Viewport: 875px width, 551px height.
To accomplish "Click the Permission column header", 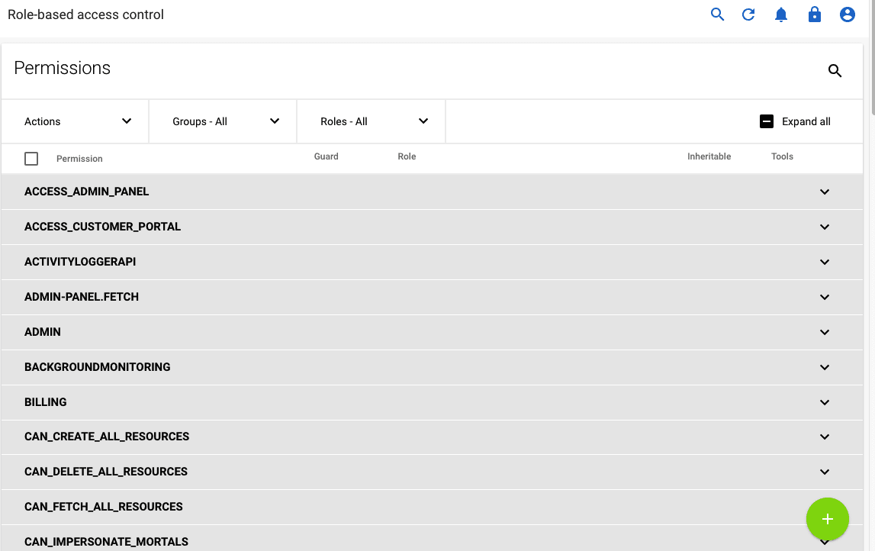I will pos(79,159).
